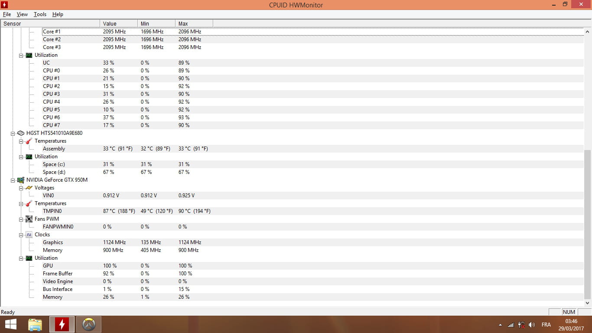Open the volume speaker tray icon
Screen dimensions: 592x333
pyautogui.click(x=532, y=325)
